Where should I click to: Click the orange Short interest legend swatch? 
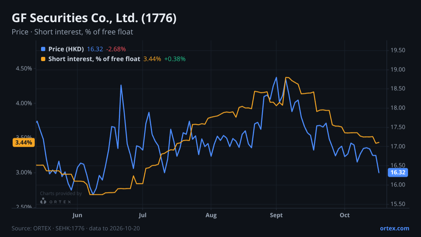pos(43,59)
